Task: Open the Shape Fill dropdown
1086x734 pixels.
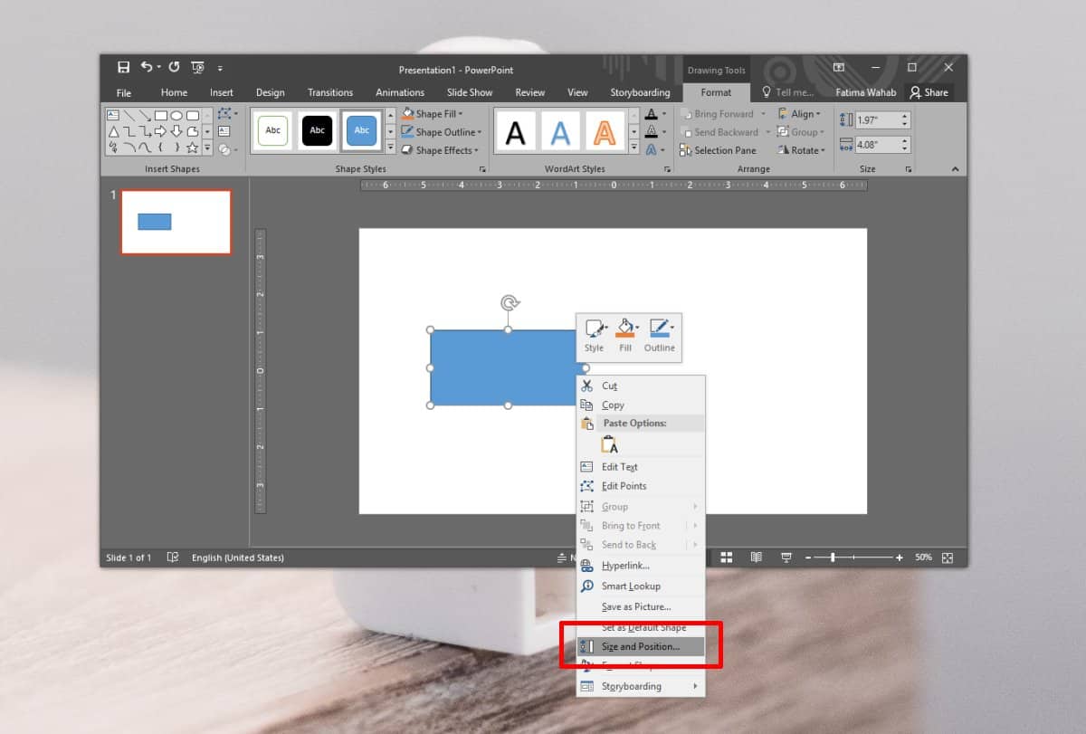Action: point(434,113)
